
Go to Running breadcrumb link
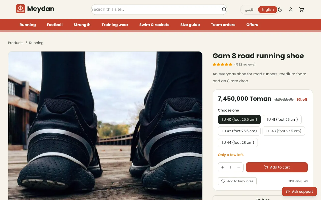point(36,43)
